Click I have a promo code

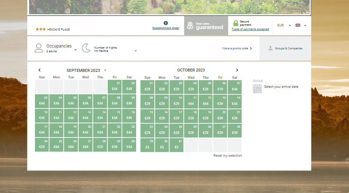237,48
